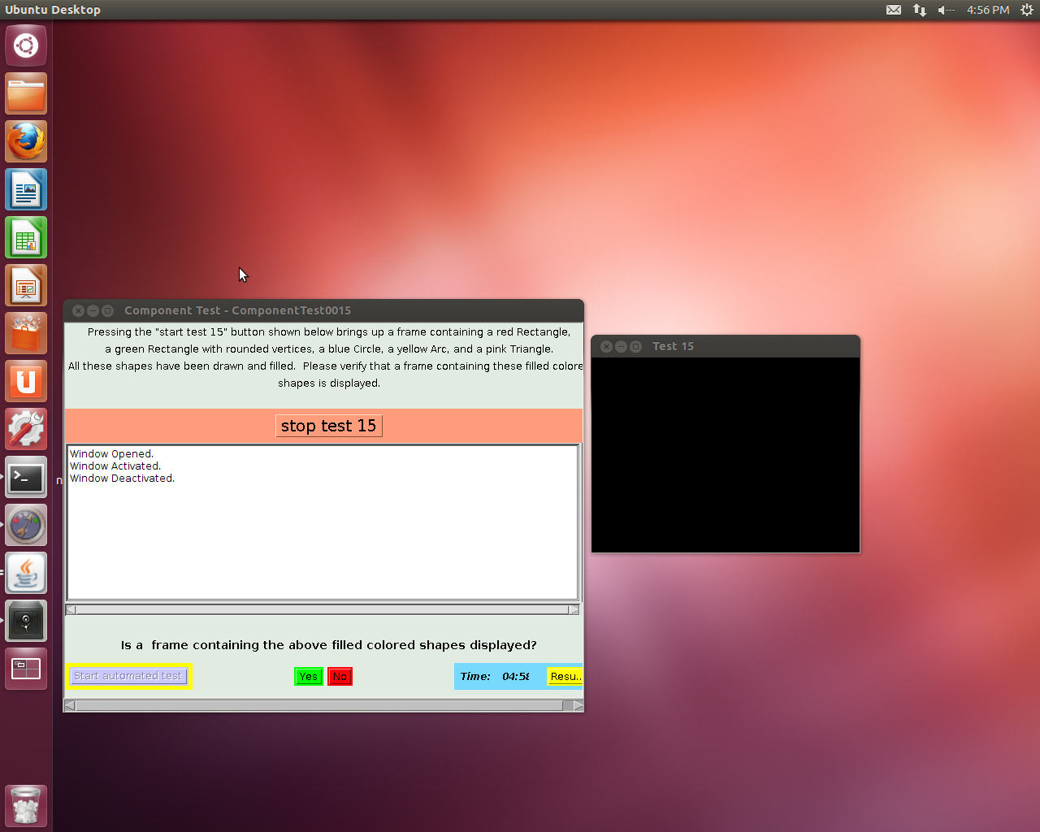Open the Trash in the launcher
The height and width of the screenshot is (832, 1040).
click(x=26, y=805)
